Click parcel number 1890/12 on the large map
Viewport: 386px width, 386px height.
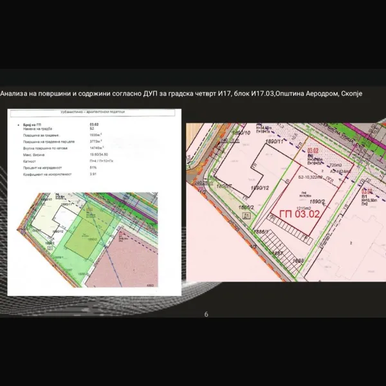[260, 188]
